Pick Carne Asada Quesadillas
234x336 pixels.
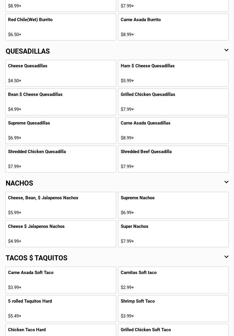pos(173,130)
